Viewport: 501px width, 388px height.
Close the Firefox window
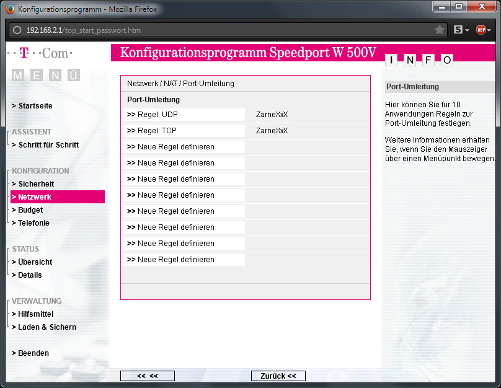click(x=482, y=6)
